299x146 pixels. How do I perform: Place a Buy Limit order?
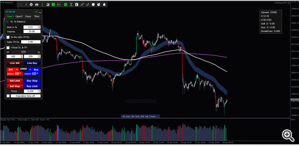point(32,86)
